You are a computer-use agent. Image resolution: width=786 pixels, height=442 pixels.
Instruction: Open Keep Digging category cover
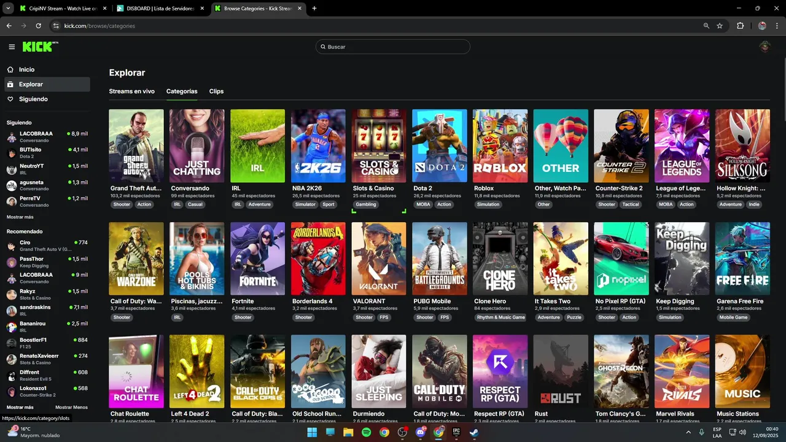tap(682, 258)
